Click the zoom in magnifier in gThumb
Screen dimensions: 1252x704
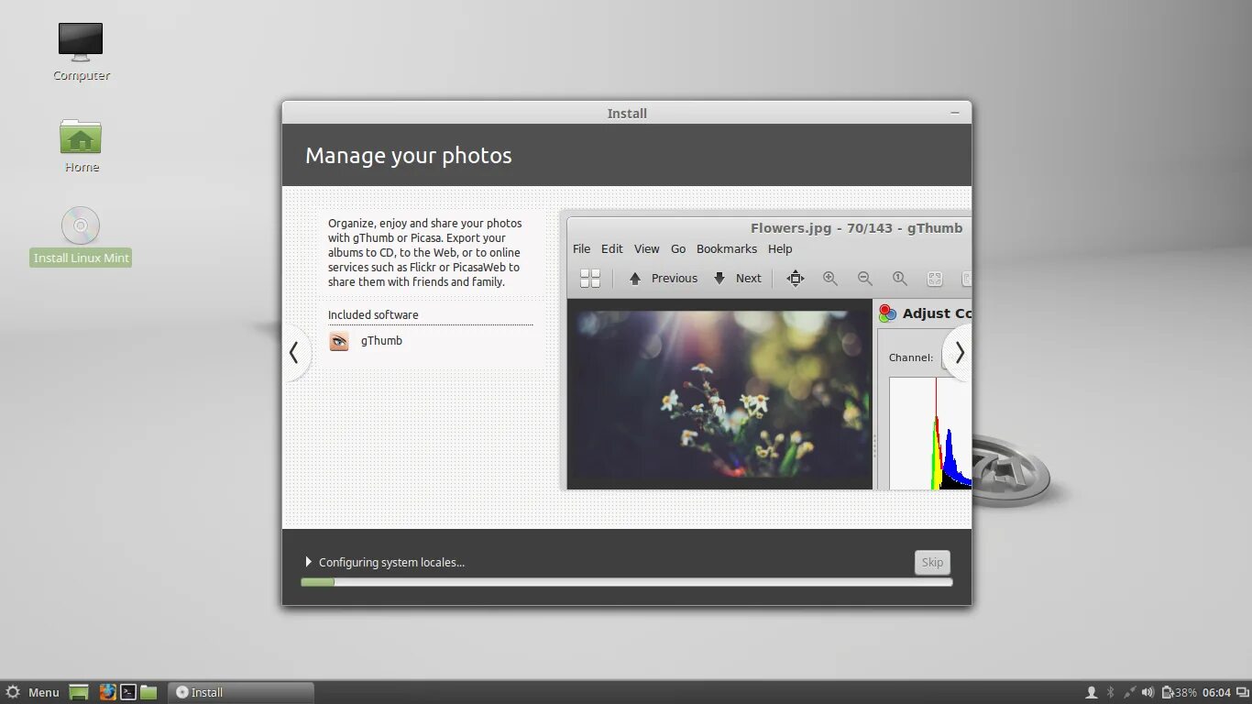[830, 279]
